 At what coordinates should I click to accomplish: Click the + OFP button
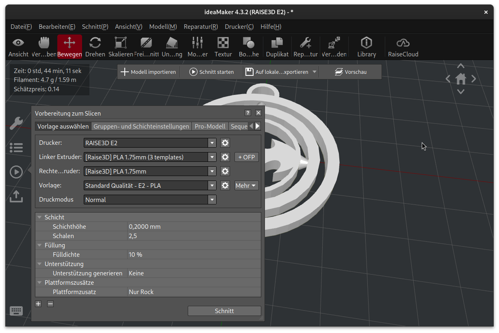click(x=246, y=157)
